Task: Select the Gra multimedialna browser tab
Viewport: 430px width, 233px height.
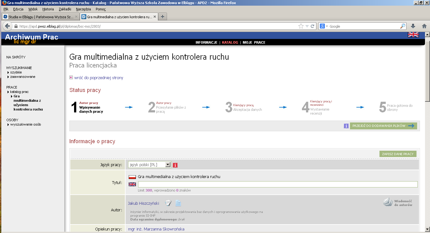Action: click(x=119, y=17)
